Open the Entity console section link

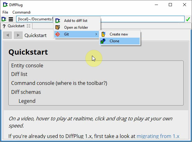[x=27, y=65]
